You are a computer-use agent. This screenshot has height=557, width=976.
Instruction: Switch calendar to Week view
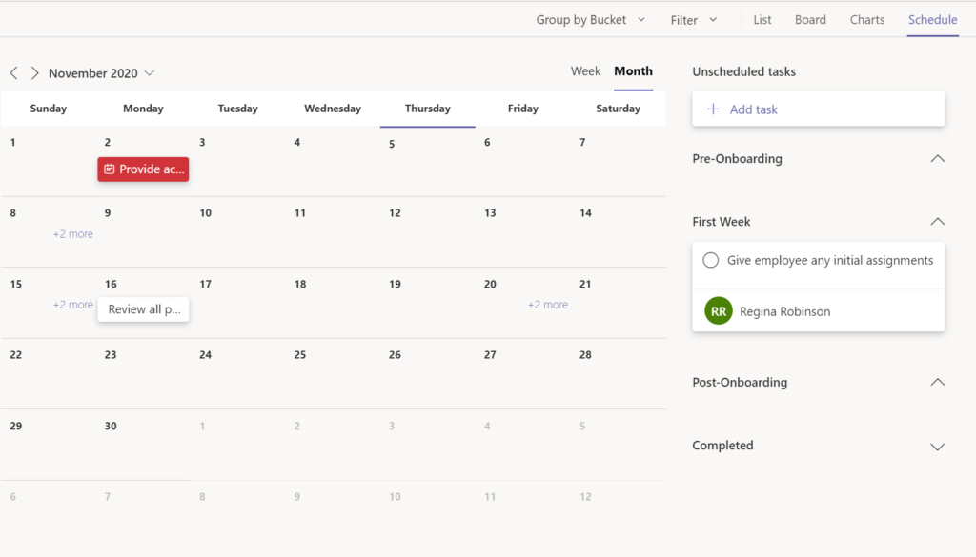(586, 70)
